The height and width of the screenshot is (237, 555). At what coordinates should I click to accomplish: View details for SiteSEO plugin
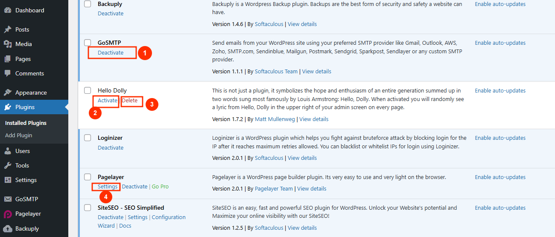(x=302, y=228)
